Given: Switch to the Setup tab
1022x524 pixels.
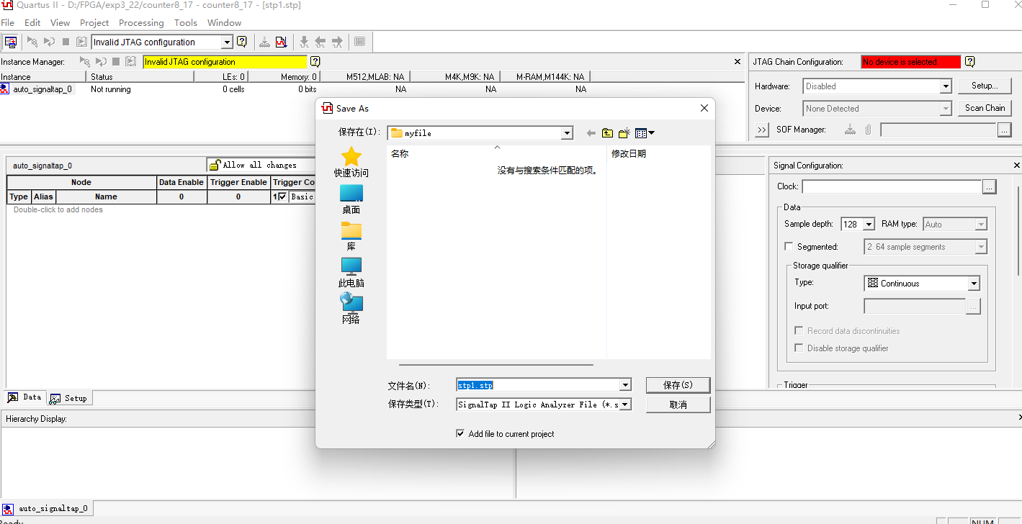Looking at the screenshot, I should click(69, 397).
